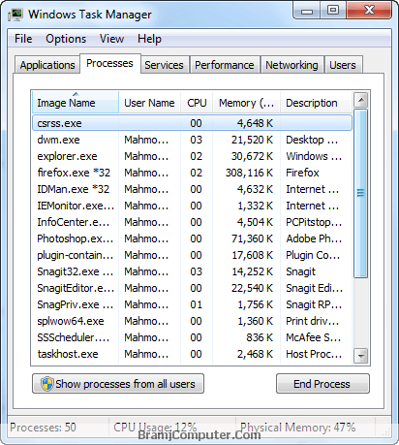
Task: Switch to the Applications tab
Action: 47,65
